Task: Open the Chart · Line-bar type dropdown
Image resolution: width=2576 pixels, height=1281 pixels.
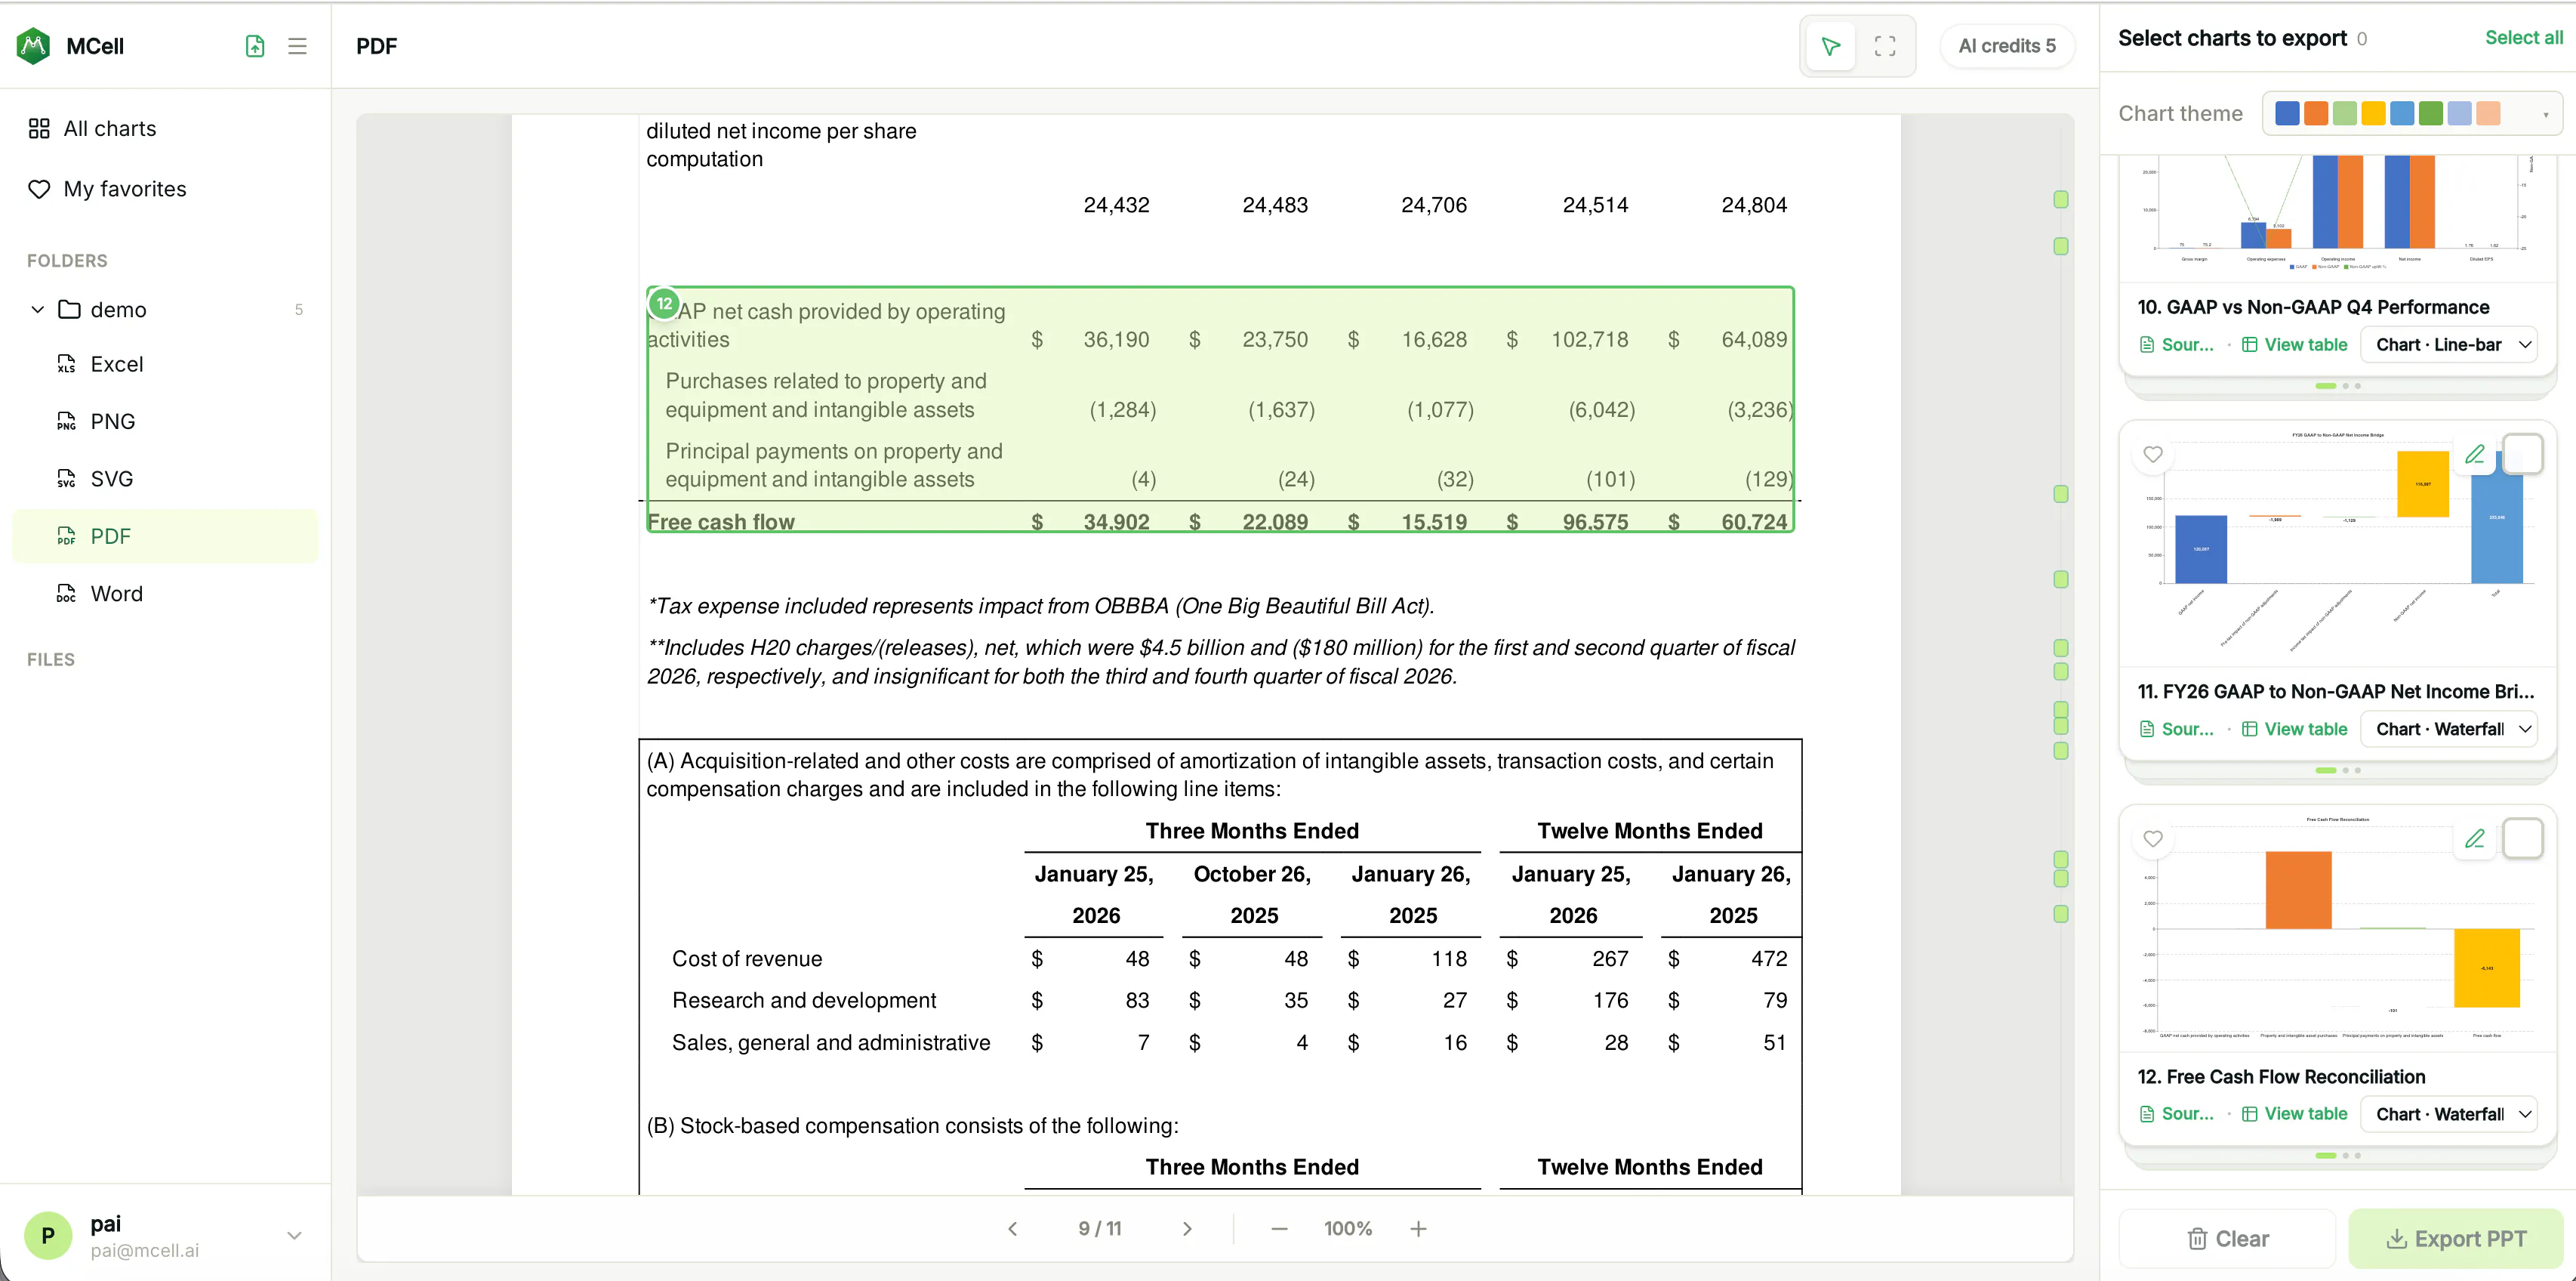Action: (2449, 344)
